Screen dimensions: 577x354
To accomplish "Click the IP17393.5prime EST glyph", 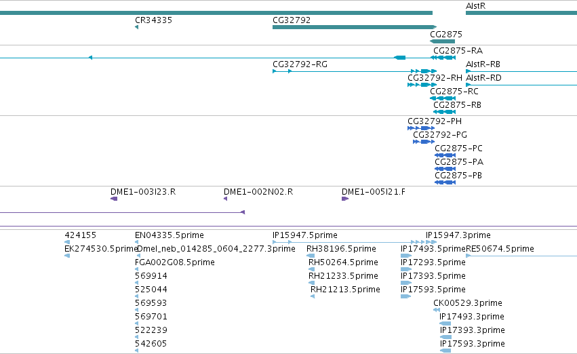I will click(406, 283).
